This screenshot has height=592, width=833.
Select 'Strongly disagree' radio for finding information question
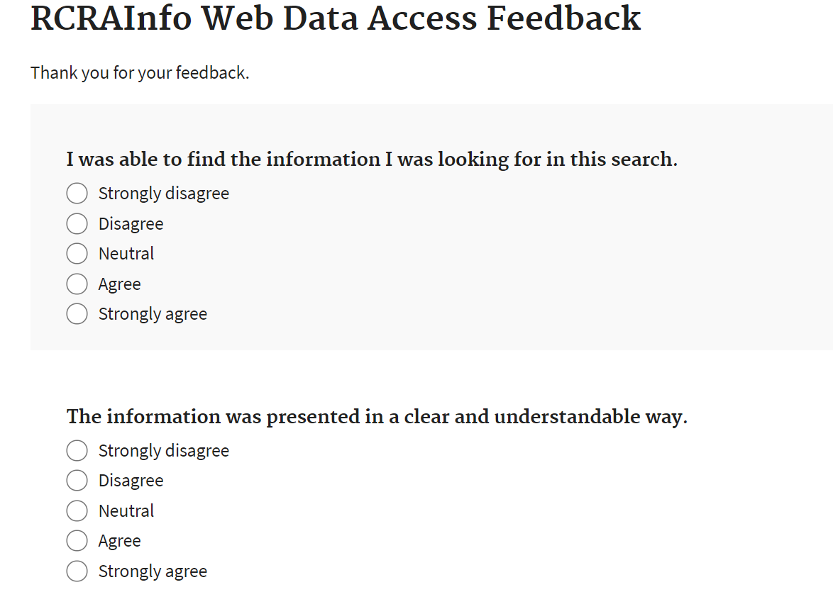(x=77, y=193)
